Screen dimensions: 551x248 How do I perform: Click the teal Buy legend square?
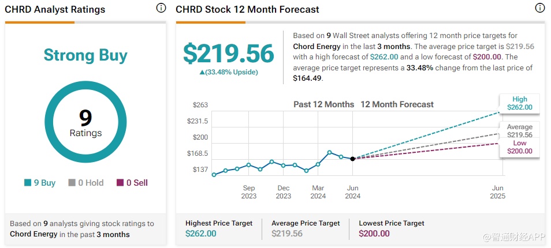click(27, 183)
